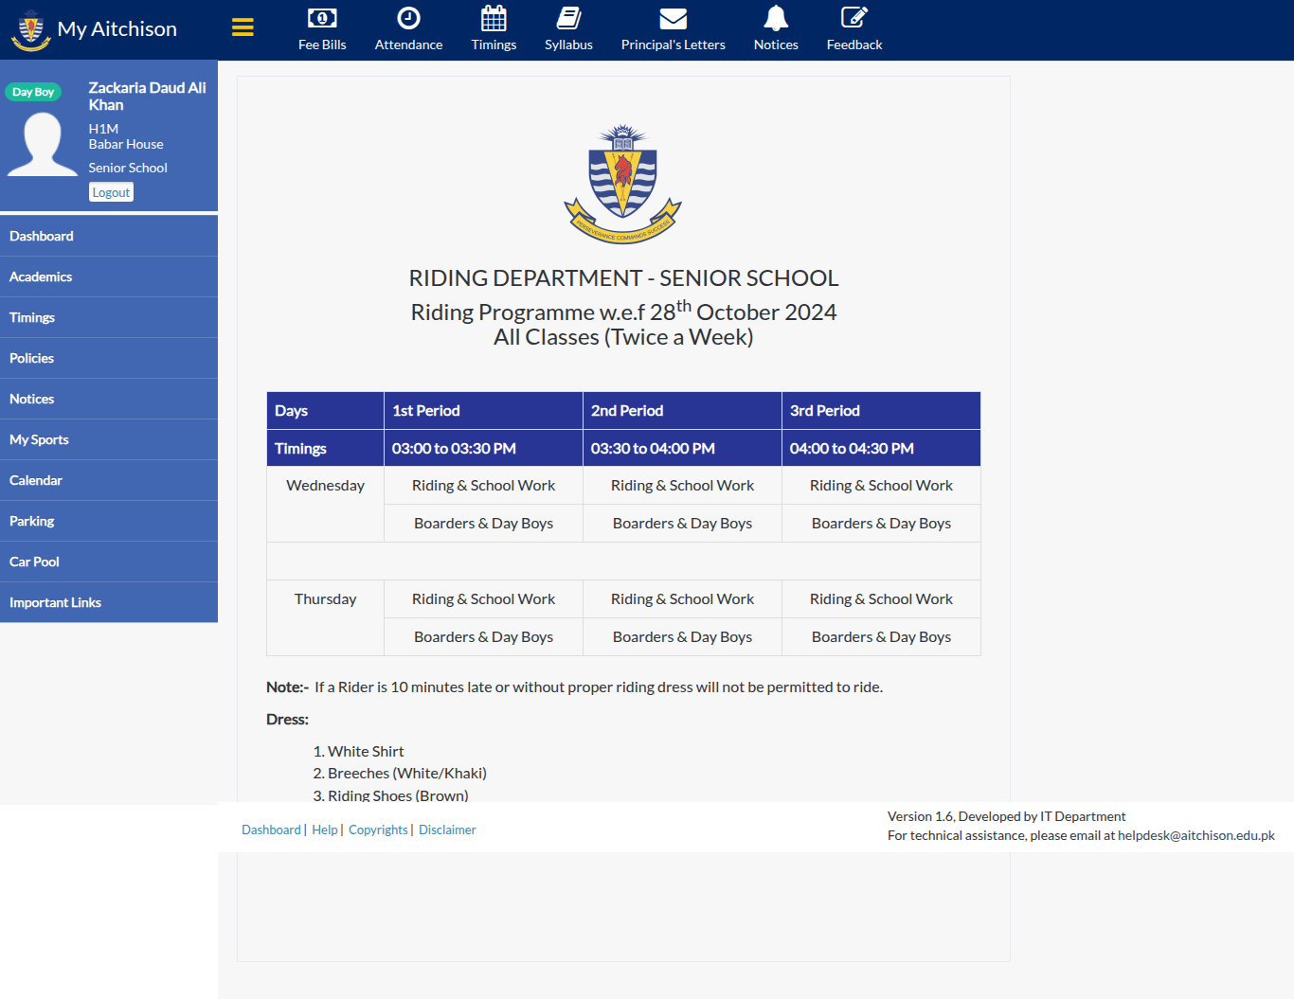Go to Dashboard in the sidebar
The height and width of the screenshot is (999, 1294).
coord(109,236)
